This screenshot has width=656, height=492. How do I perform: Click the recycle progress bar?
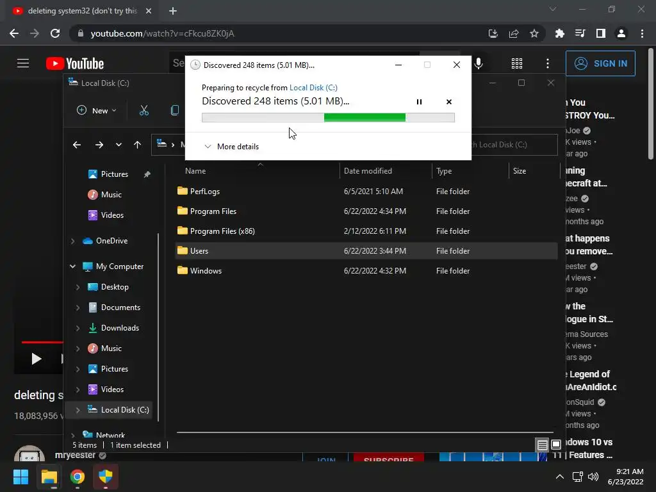328,118
